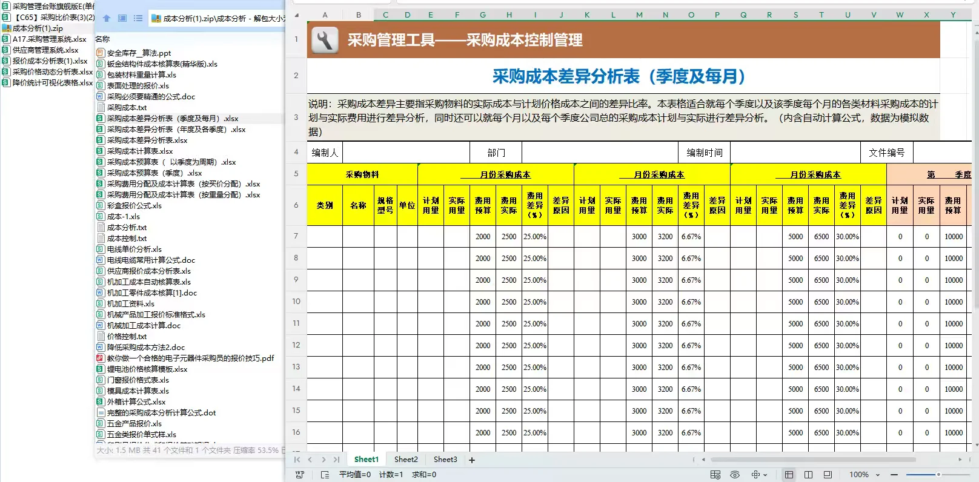
Task: Click the second icon in spreadsheet status bar
Action: 325,475
